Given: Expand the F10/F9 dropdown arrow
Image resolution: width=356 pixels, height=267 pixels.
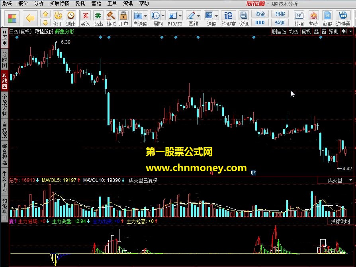Looking at the screenshot, I should pos(180,16).
